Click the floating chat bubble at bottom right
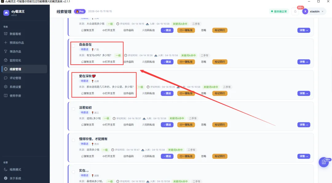332x183 pixels. click(x=323, y=162)
